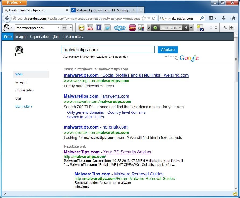Bookmark this page with the star icon

click(x=144, y=19)
